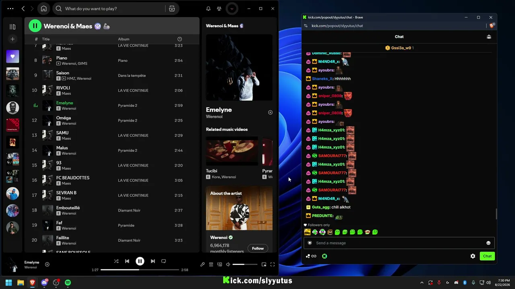
Task: Toggle repeat mode in Spotify
Action: click(x=163, y=261)
